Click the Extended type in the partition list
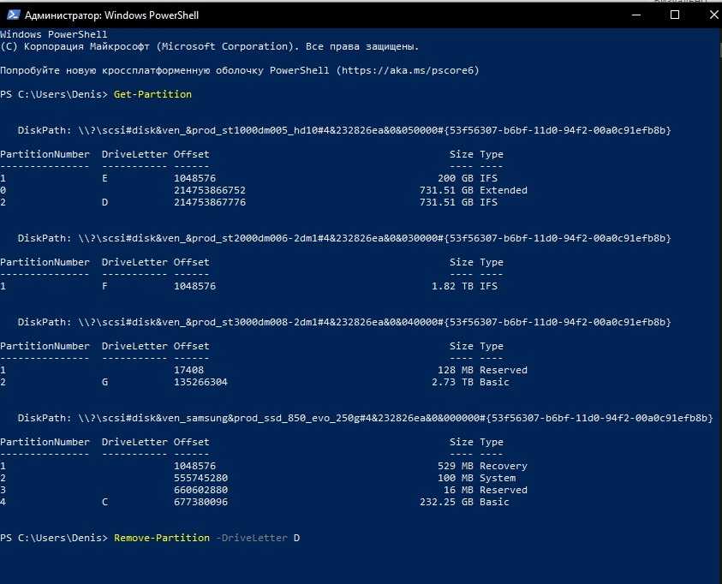This screenshot has height=584, width=722. click(x=504, y=190)
